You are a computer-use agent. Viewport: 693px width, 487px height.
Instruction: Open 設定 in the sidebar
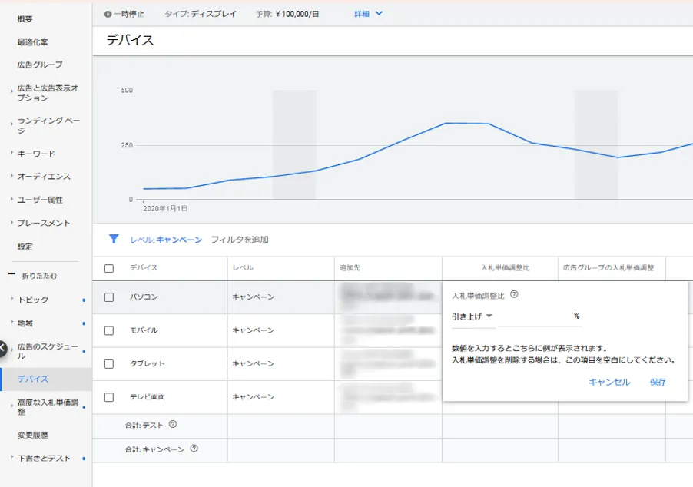pos(25,247)
